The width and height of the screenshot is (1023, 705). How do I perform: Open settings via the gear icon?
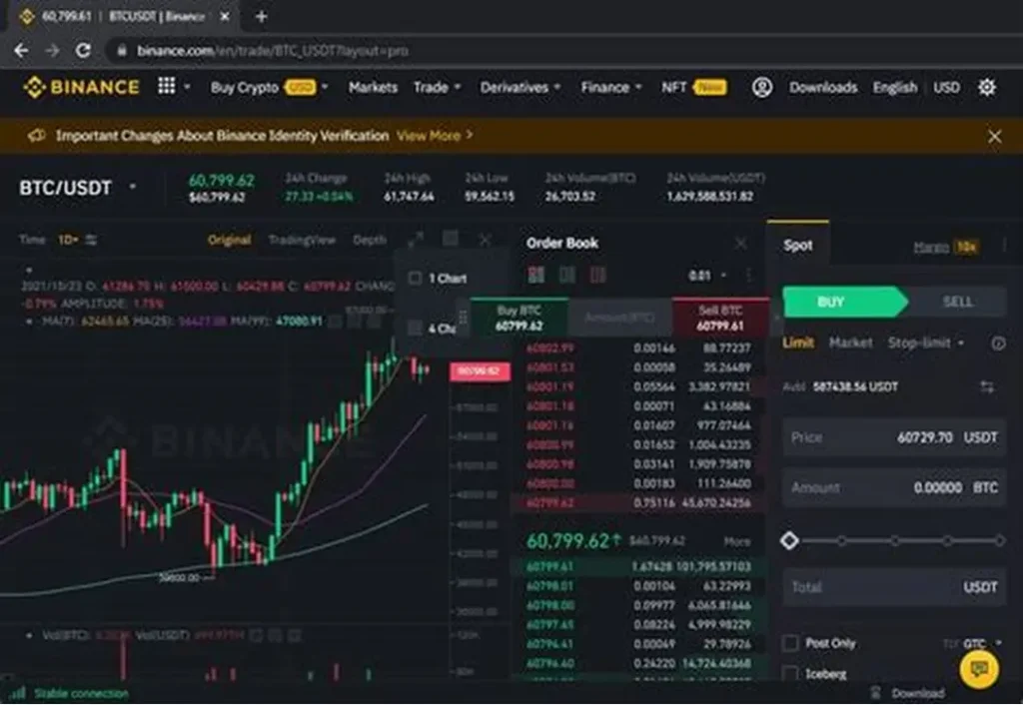(x=987, y=87)
